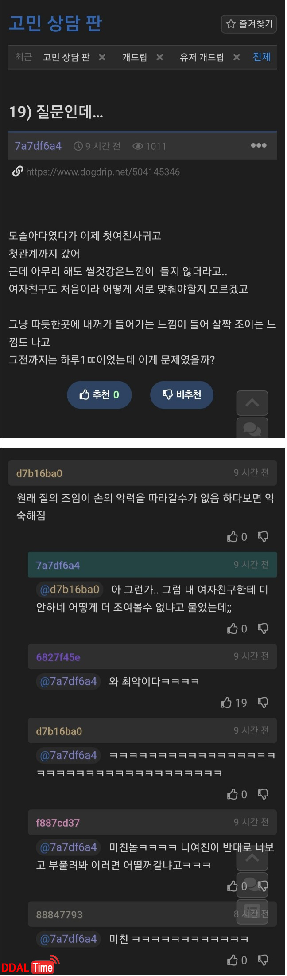Viewport: 287px width, 976px height.
Task: Dislike the comment by 88847793
Action: (x=263, y=960)
